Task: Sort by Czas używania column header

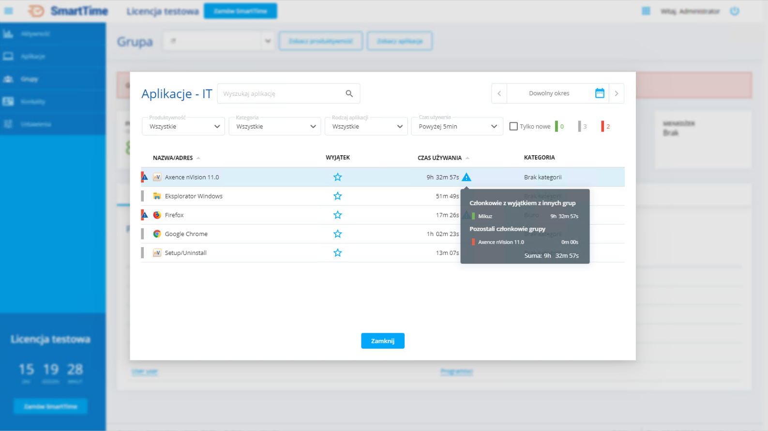Action: click(x=439, y=158)
